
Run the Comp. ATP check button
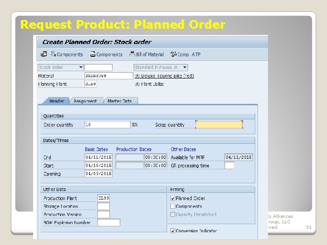pyautogui.click(x=185, y=54)
